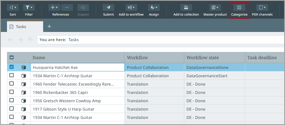Click the forward arrow navigation icon

pyautogui.click(x=20, y=40)
